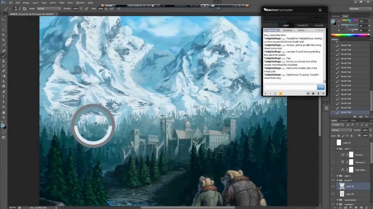Choose the Hand tool
The height and width of the screenshot is (209, 373).
coord(3,112)
